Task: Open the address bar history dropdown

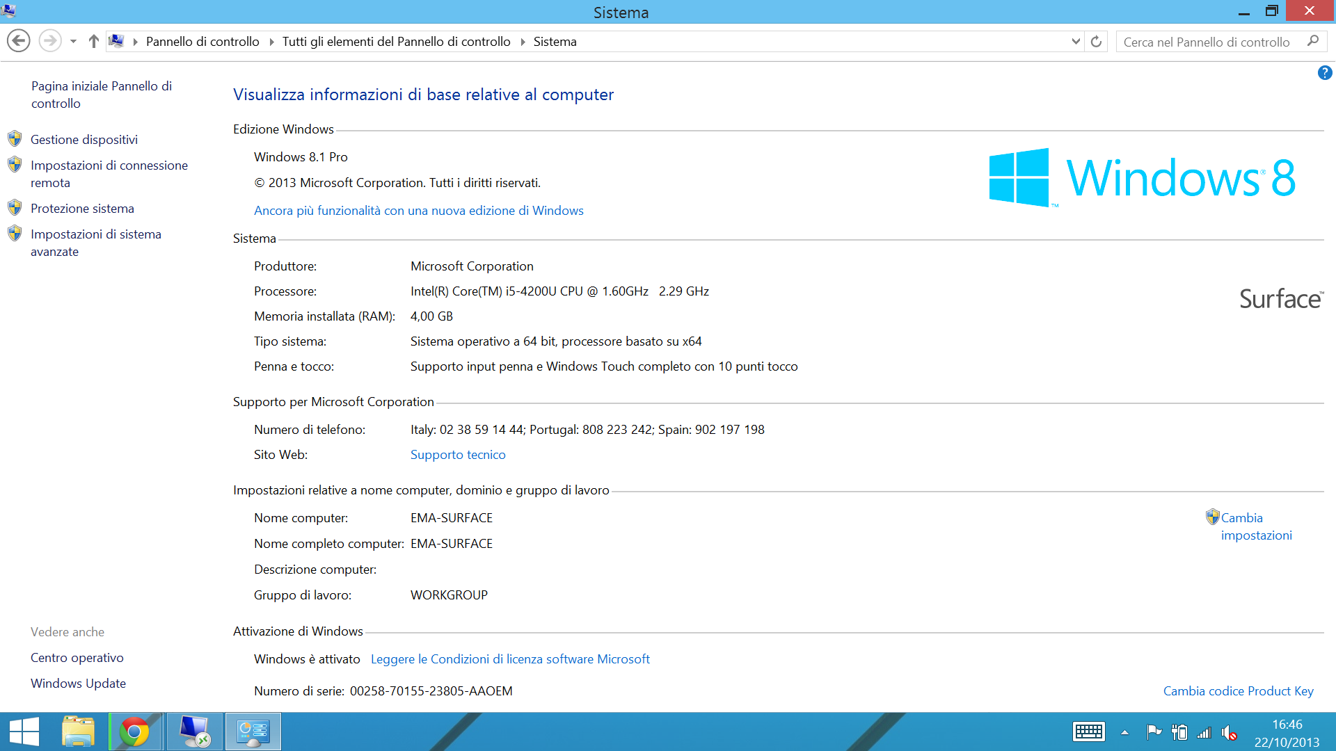Action: pos(1076,42)
